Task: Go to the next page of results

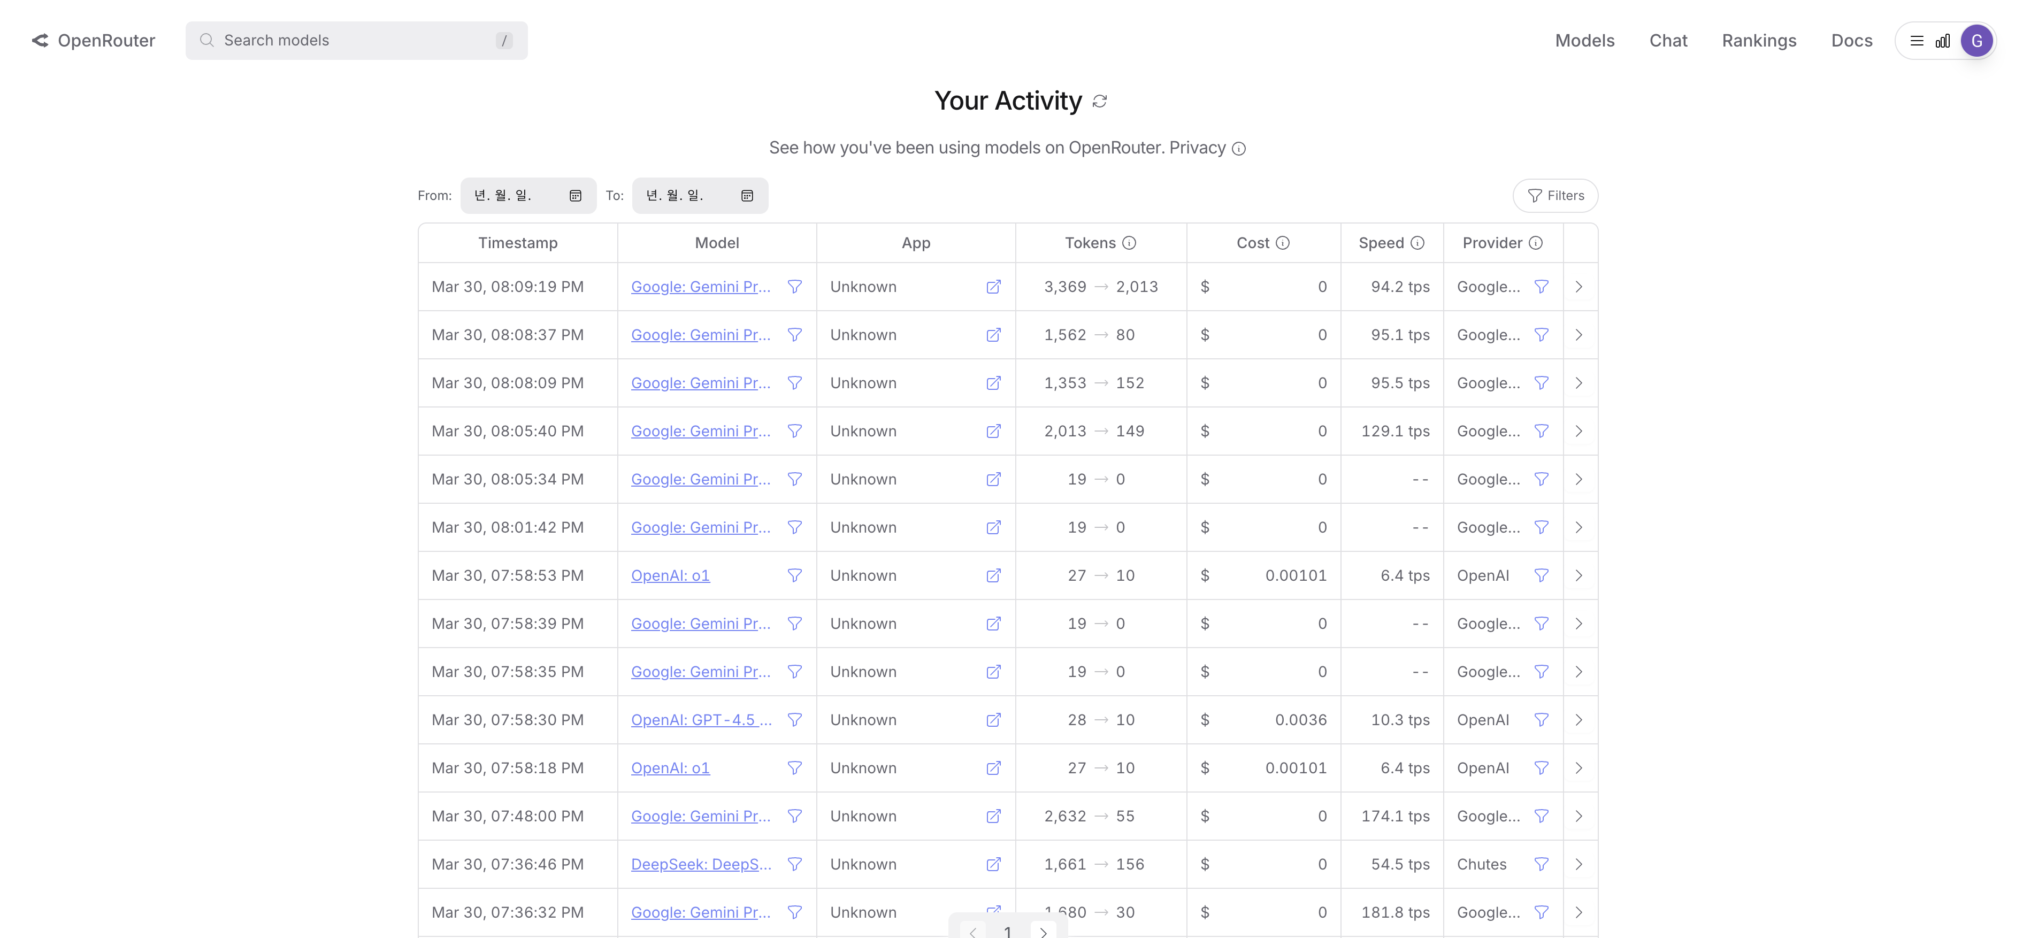Action: (x=1043, y=932)
